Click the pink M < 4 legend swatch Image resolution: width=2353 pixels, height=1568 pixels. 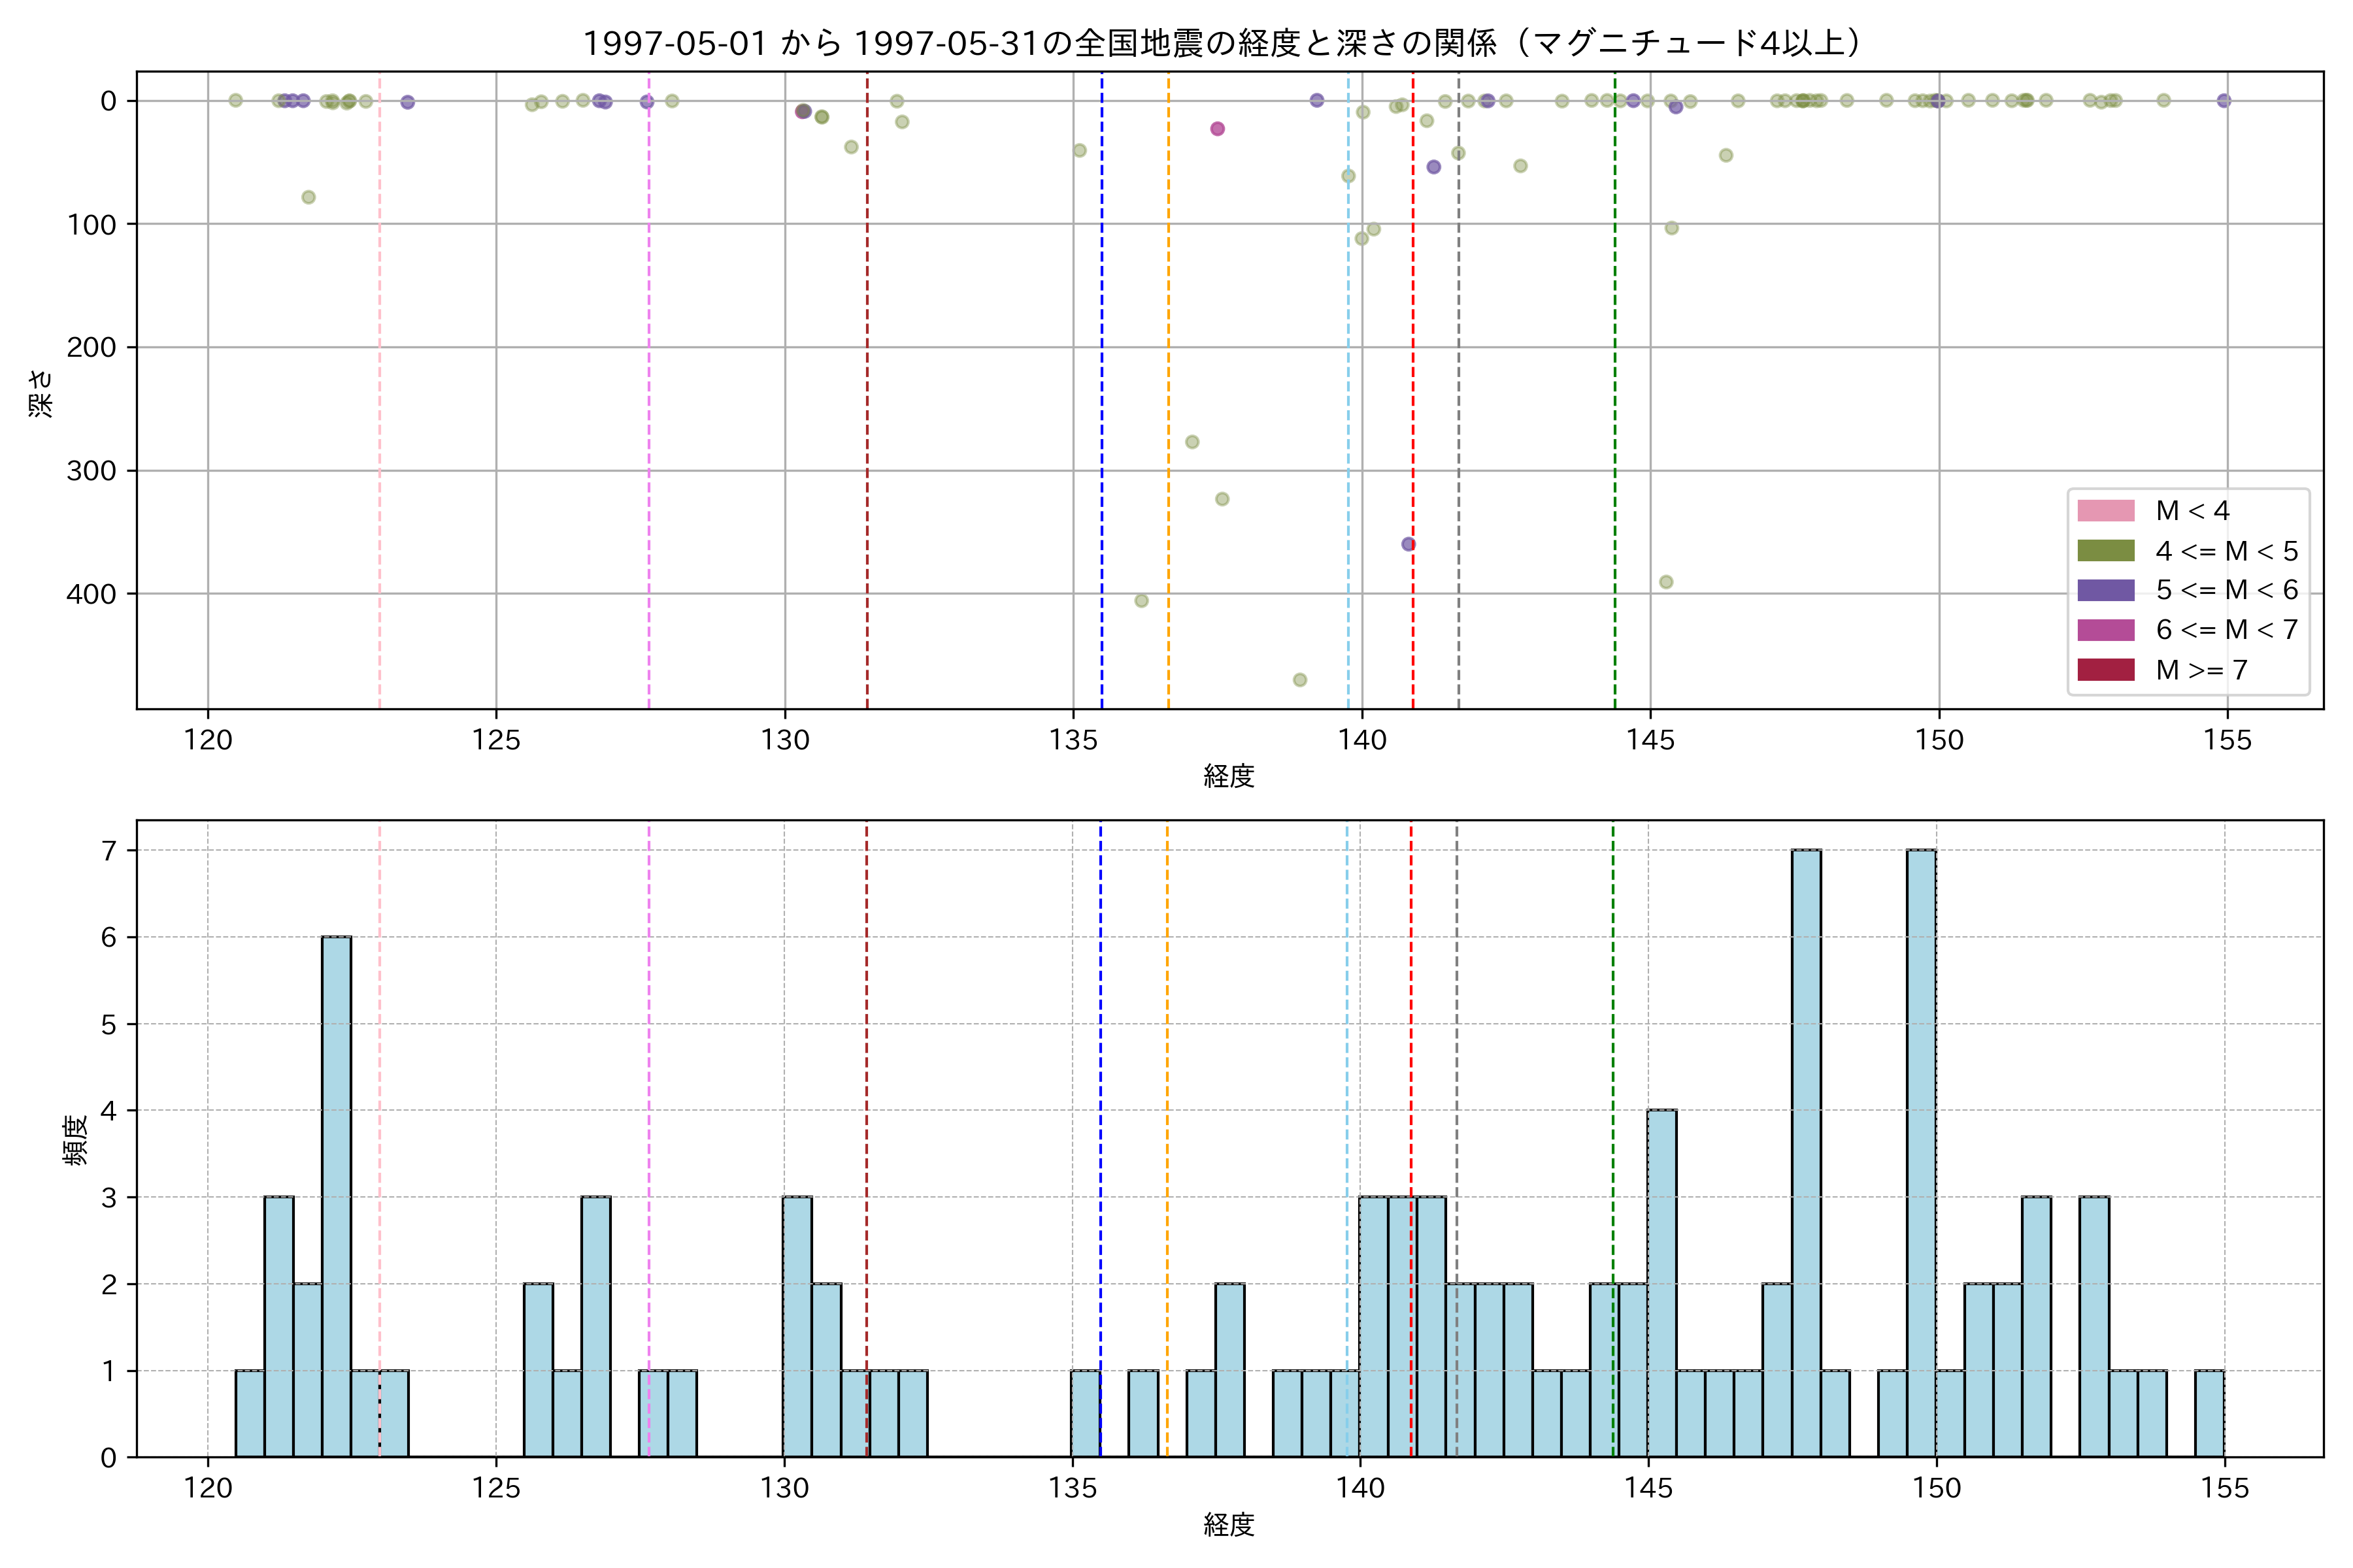pyautogui.click(x=2105, y=511)
